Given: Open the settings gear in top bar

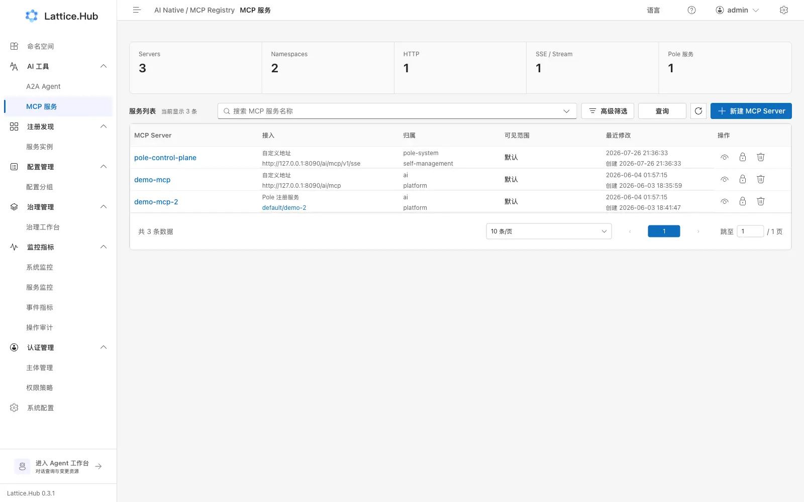Looking at the screenshot, I should click(x=783, y=10).
